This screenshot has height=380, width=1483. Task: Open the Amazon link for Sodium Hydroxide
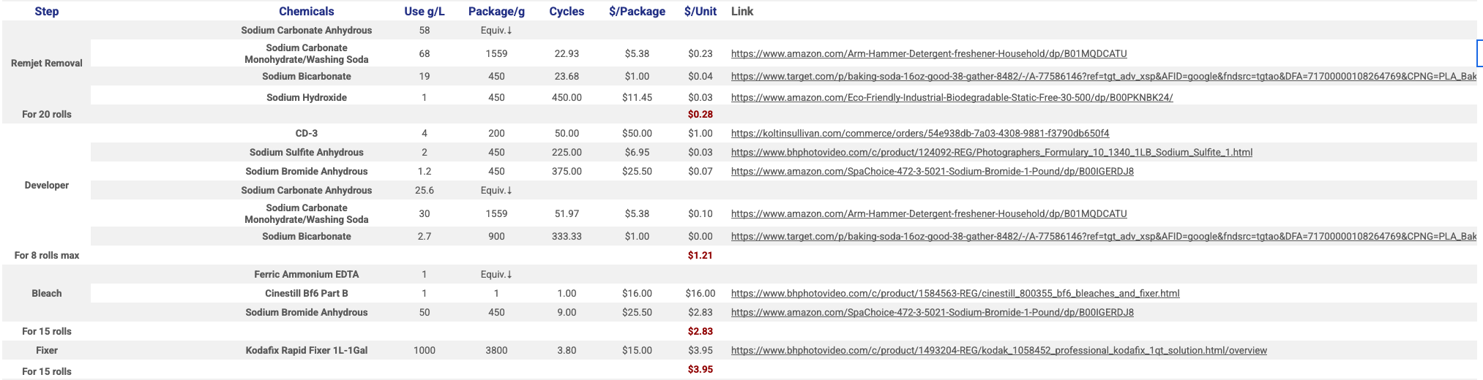[952, 97]
